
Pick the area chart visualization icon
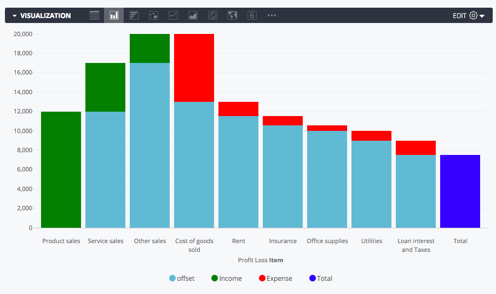coord(193,15)
